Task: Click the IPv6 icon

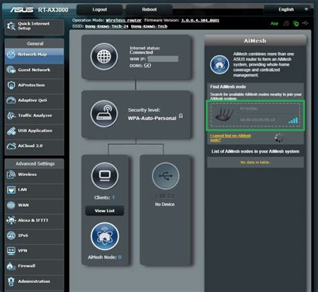Action: click(11, 236)
